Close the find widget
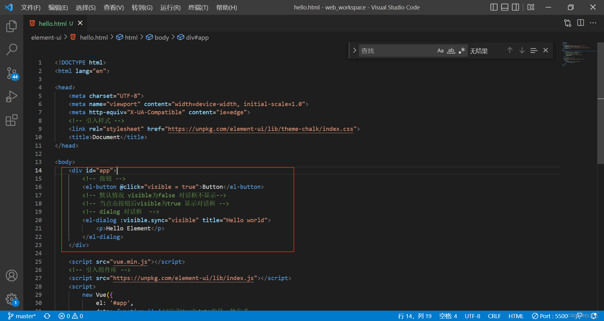This screenshot has width=604, height=321. tap(546, 50)
